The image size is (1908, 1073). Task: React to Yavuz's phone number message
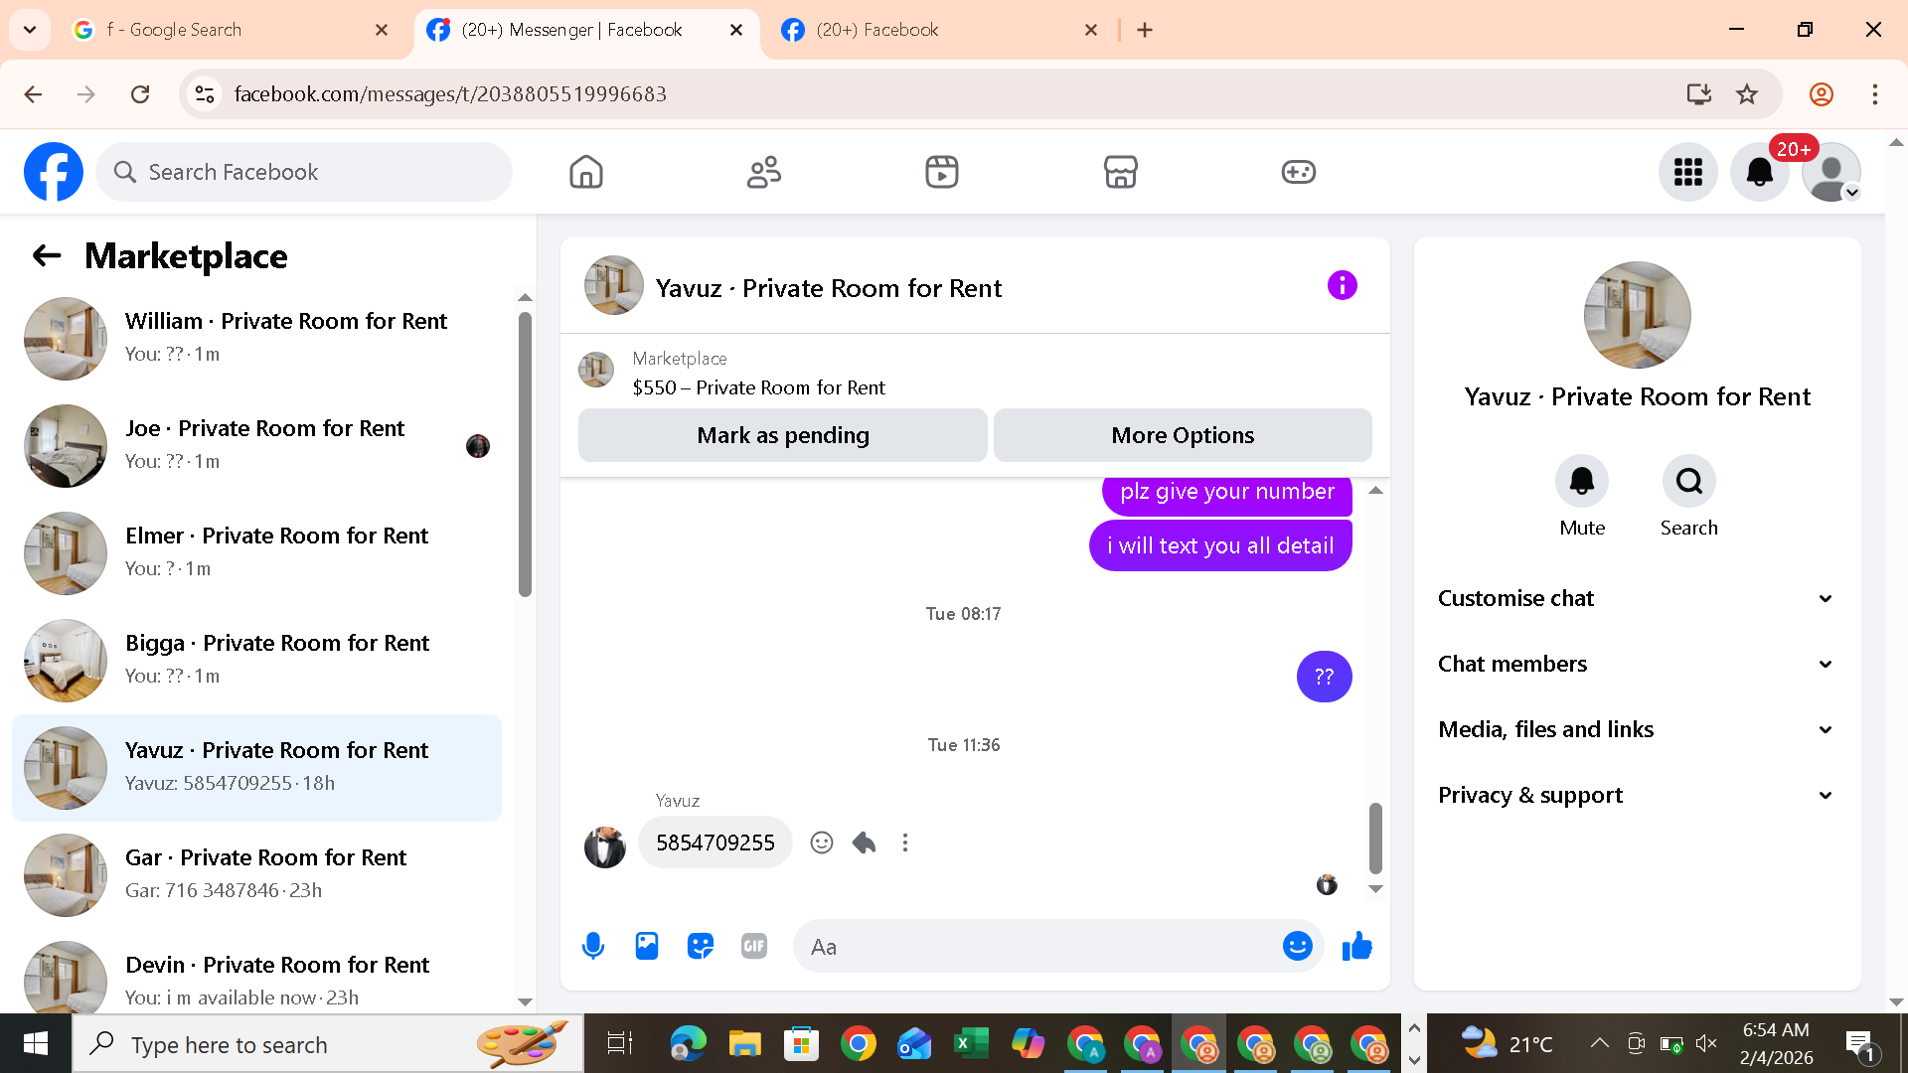click(821, 843)
